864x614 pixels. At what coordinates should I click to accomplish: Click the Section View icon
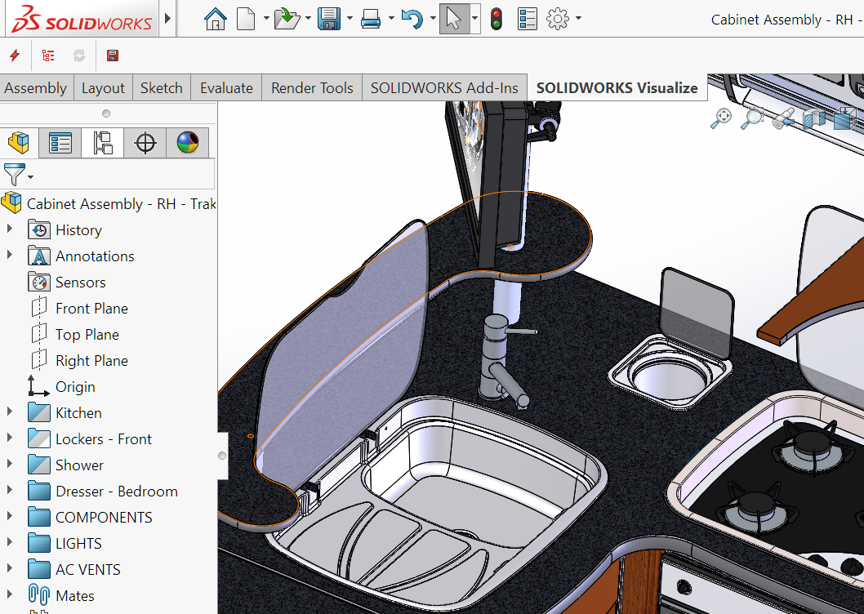pyautogui.click(x=814, y=119)
